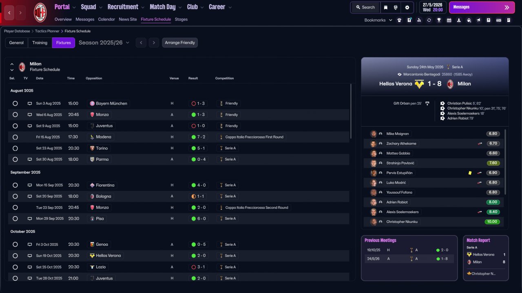Go forward with the right arrow button
The image size is (522, 293).
coord(20,13)
